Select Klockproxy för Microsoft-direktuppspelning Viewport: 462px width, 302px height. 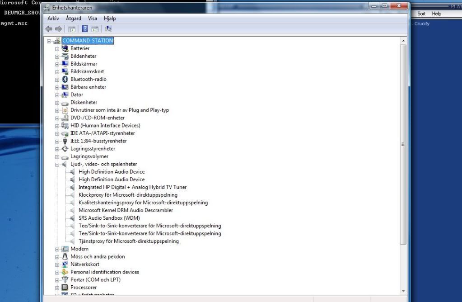click(128, 195)
